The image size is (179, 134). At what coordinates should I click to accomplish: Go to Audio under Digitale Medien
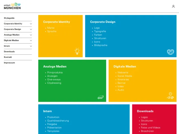[121, 90]
